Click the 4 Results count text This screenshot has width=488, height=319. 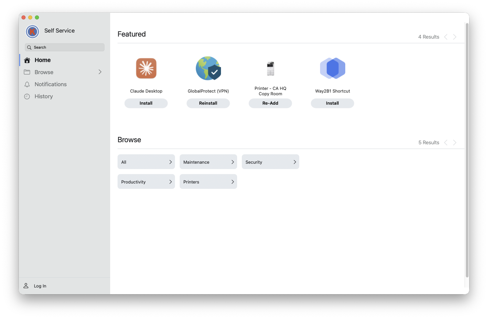coord(429,37)
